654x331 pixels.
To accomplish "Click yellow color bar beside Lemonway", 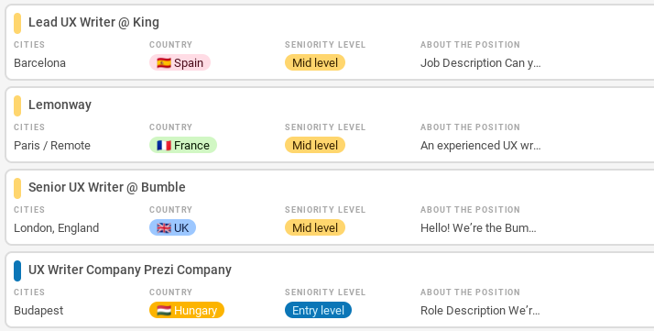I will (17, 105).
